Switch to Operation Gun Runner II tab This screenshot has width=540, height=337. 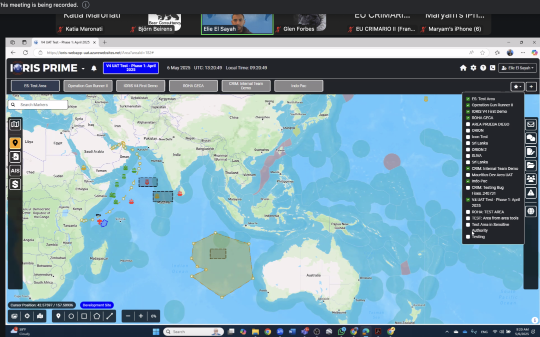(88, 86)
